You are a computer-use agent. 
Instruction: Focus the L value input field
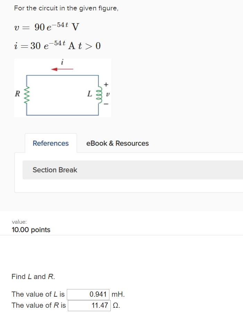[x=88, y=294]
